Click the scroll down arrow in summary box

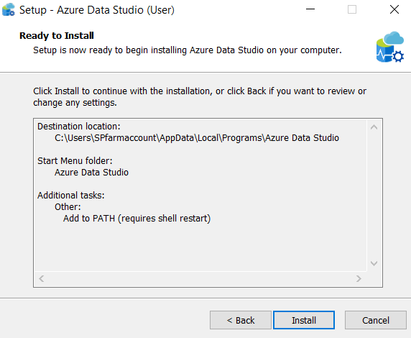[x=374, y=263]
